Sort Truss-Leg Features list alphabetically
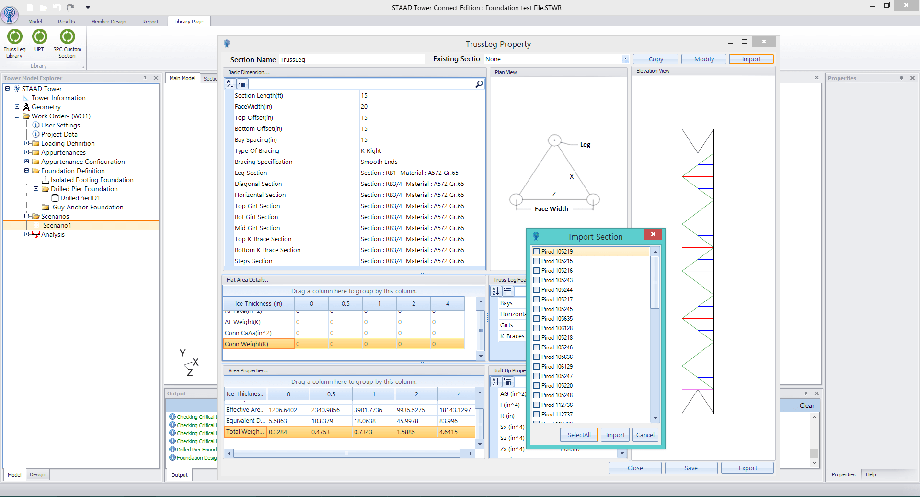 pos(495,291)
